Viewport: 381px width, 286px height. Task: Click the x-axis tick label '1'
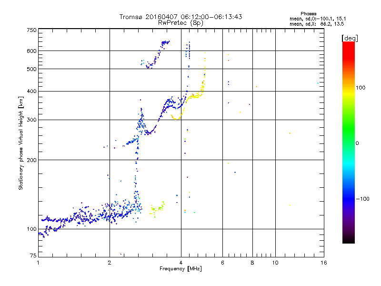click(38, 263)
